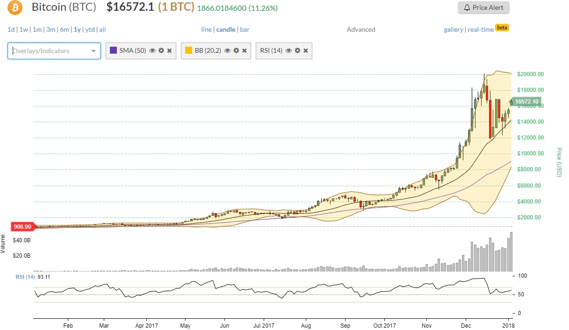Screen dimensions: 569x330
Task: Select the 1d time range
Action: click(x=11, y=29)
